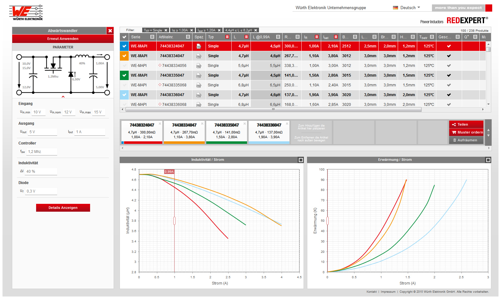Screen dimensions: 501x299
Task: Click red square next to 'more than you expect'
Action: 489,8
